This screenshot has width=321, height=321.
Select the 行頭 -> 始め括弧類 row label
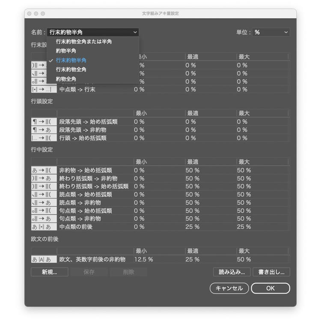[83, 138]
